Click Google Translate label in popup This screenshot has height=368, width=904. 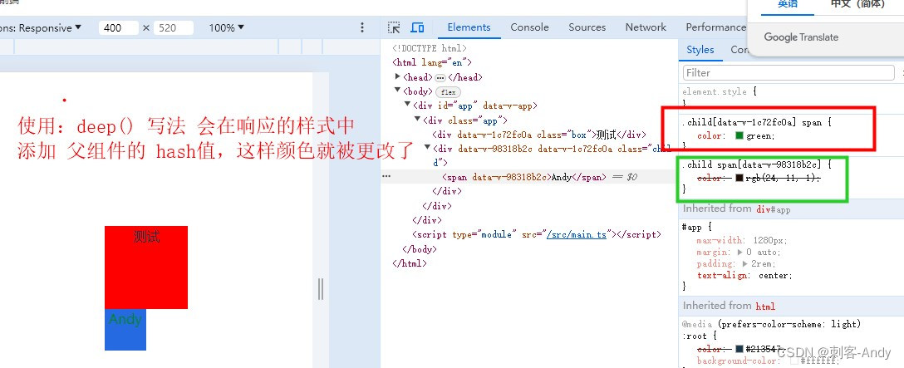point(801,37)
